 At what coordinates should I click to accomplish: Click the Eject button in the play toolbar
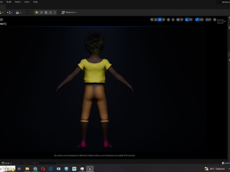(50, 12)
